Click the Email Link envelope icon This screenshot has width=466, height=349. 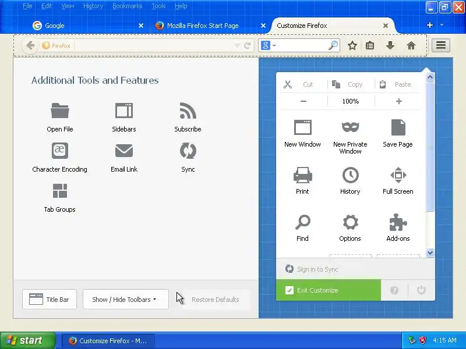(x=124, y=151)
